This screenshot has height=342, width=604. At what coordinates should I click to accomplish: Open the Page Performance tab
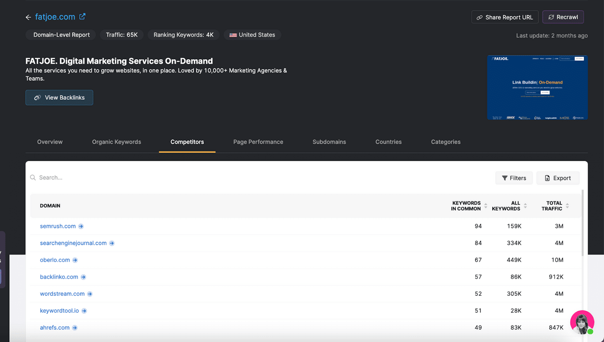(258, 142)
